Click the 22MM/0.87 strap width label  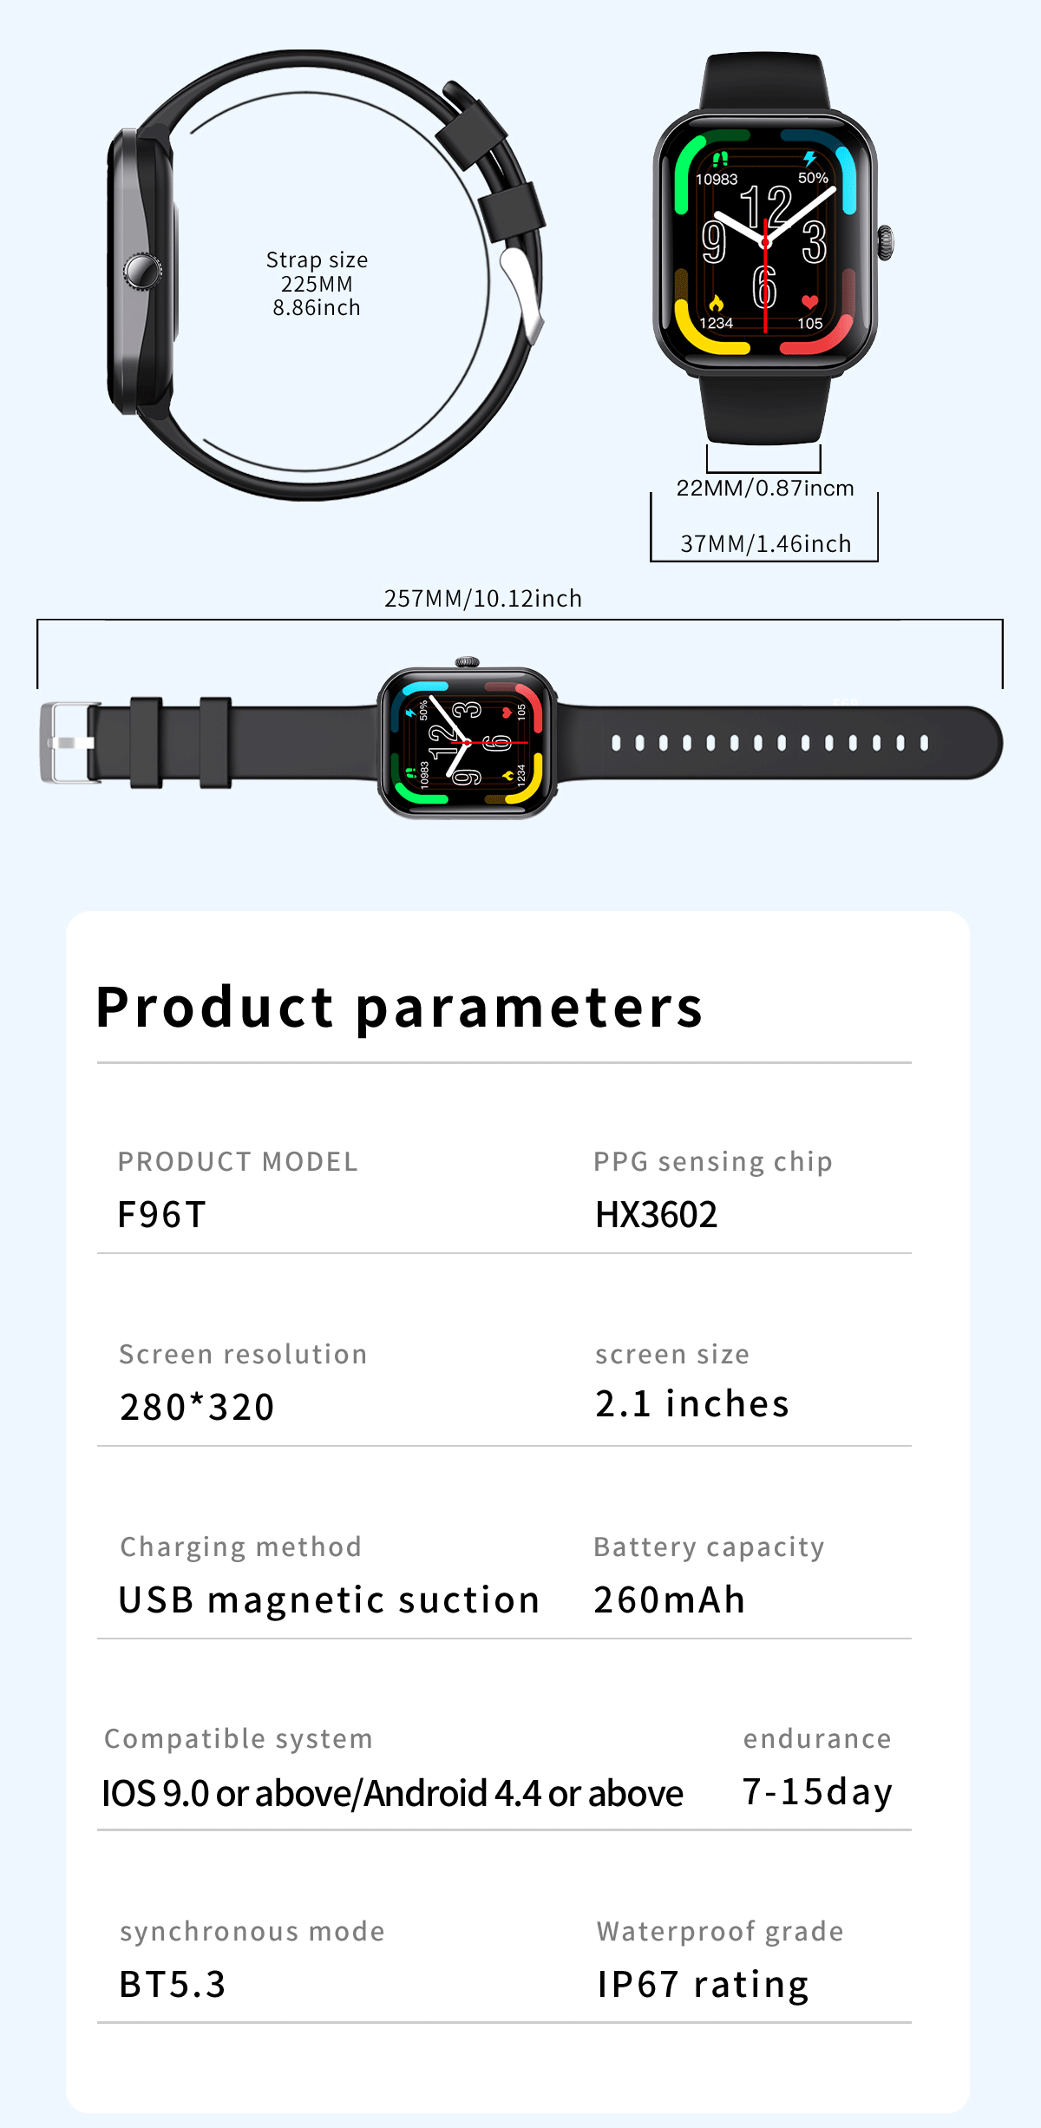coord(765,489)
